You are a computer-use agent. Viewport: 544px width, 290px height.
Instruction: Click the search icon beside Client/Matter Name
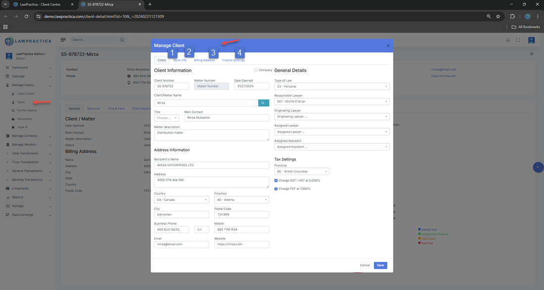point(263,103)
